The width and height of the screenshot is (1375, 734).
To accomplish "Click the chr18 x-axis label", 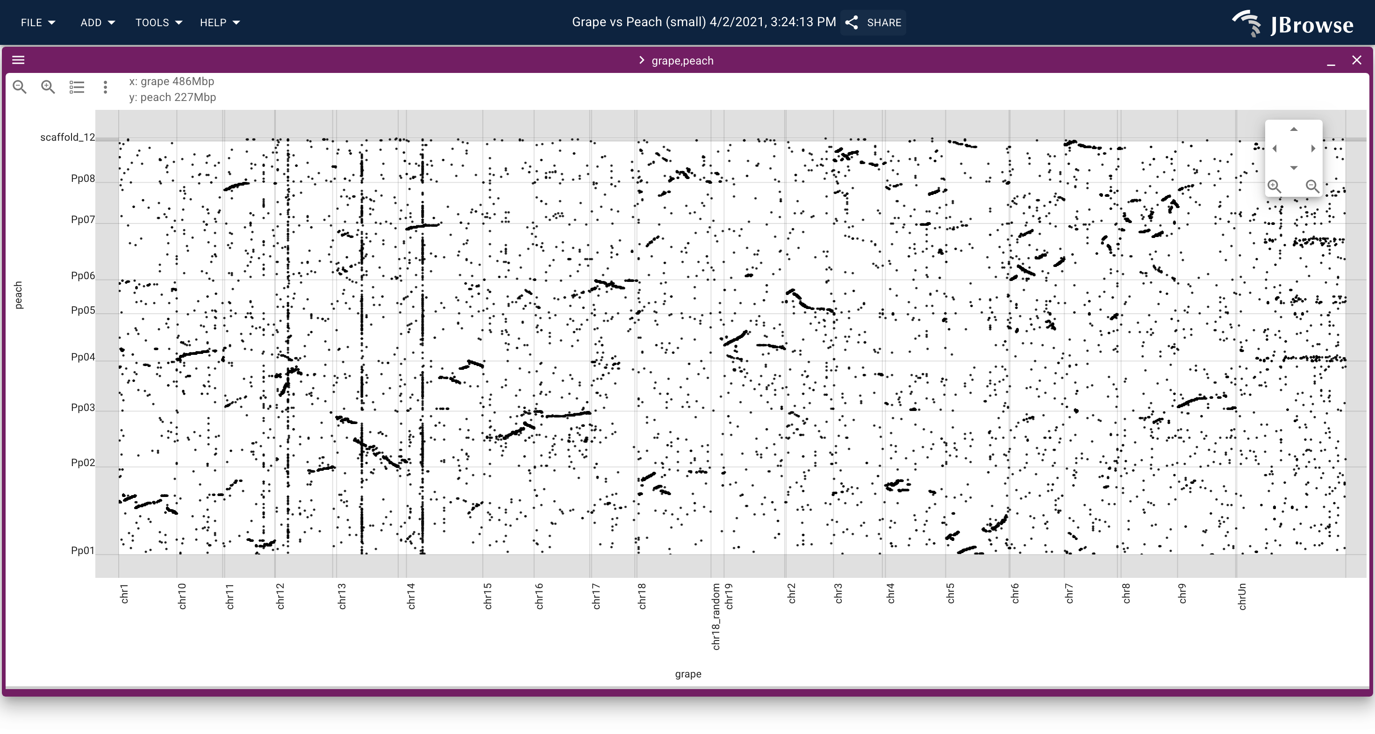I will [x=642, y=596].
